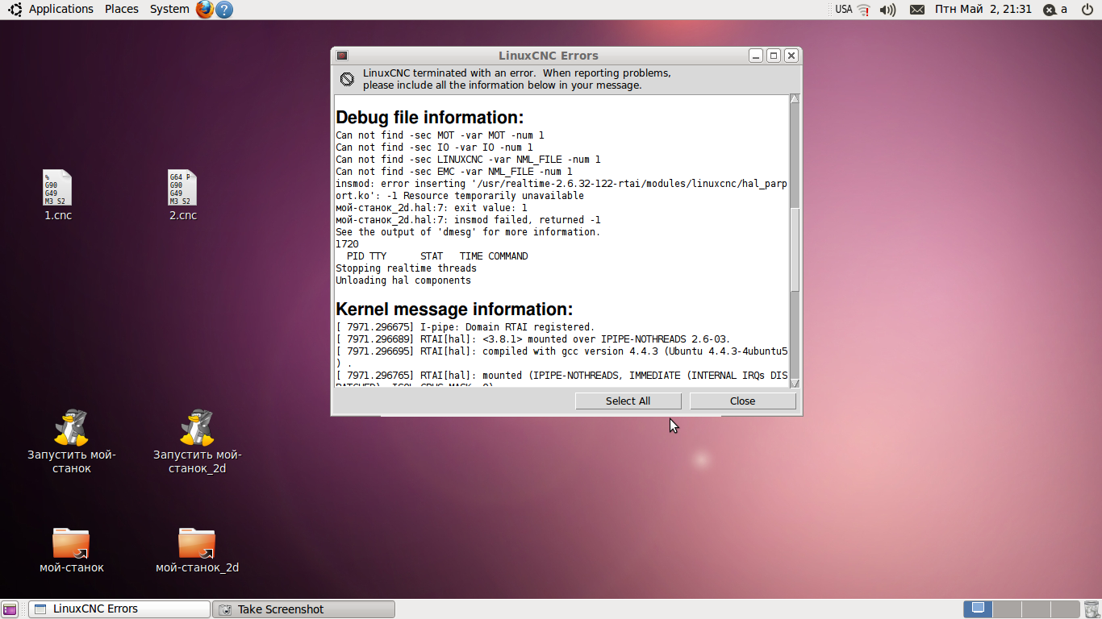The image size is (1102, 619).
Task: Click the '1720' line in the debug output
Action: (347, 244)
